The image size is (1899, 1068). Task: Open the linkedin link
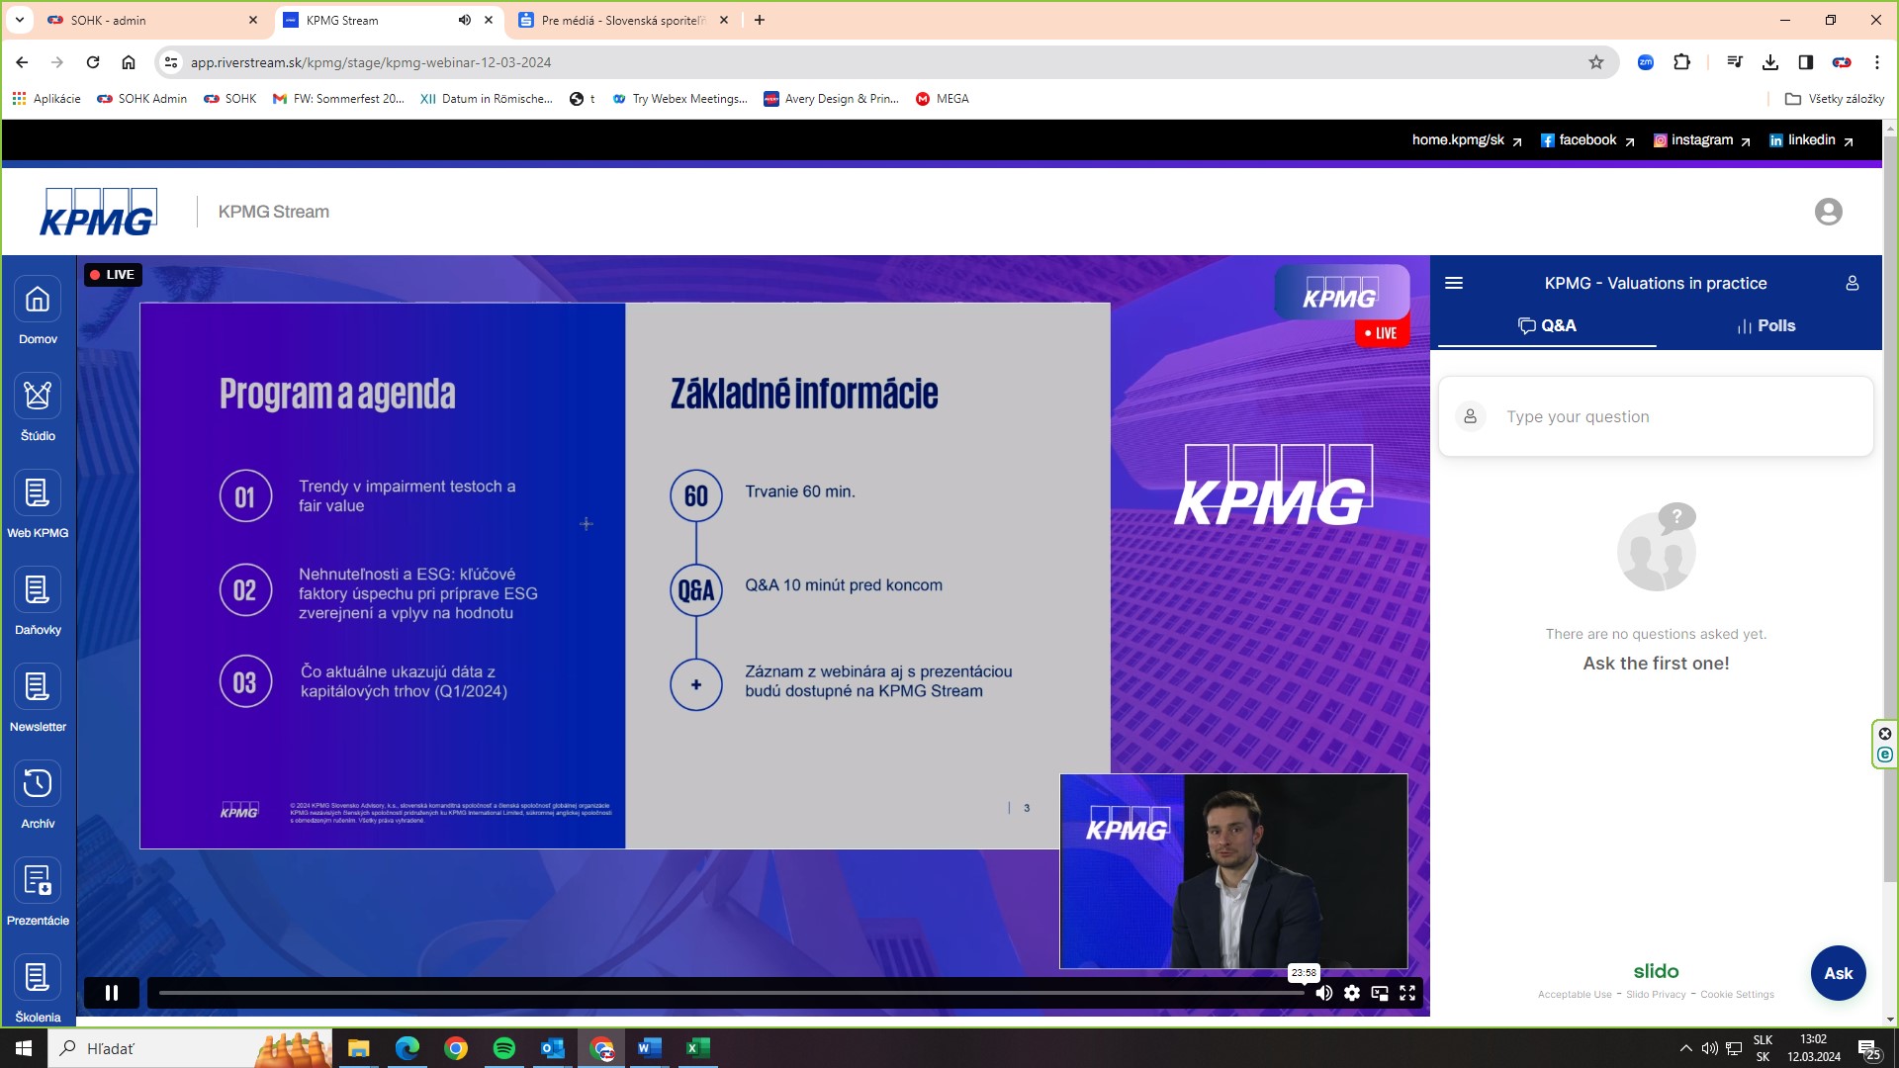click(1811, 140)
